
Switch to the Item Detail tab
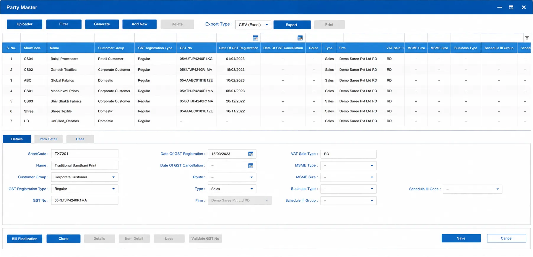48,139
